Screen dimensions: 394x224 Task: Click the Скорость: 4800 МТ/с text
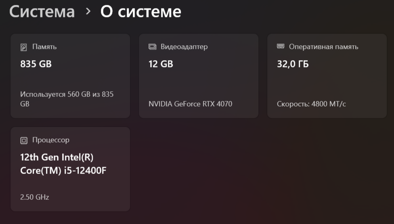tap(311, 104)
